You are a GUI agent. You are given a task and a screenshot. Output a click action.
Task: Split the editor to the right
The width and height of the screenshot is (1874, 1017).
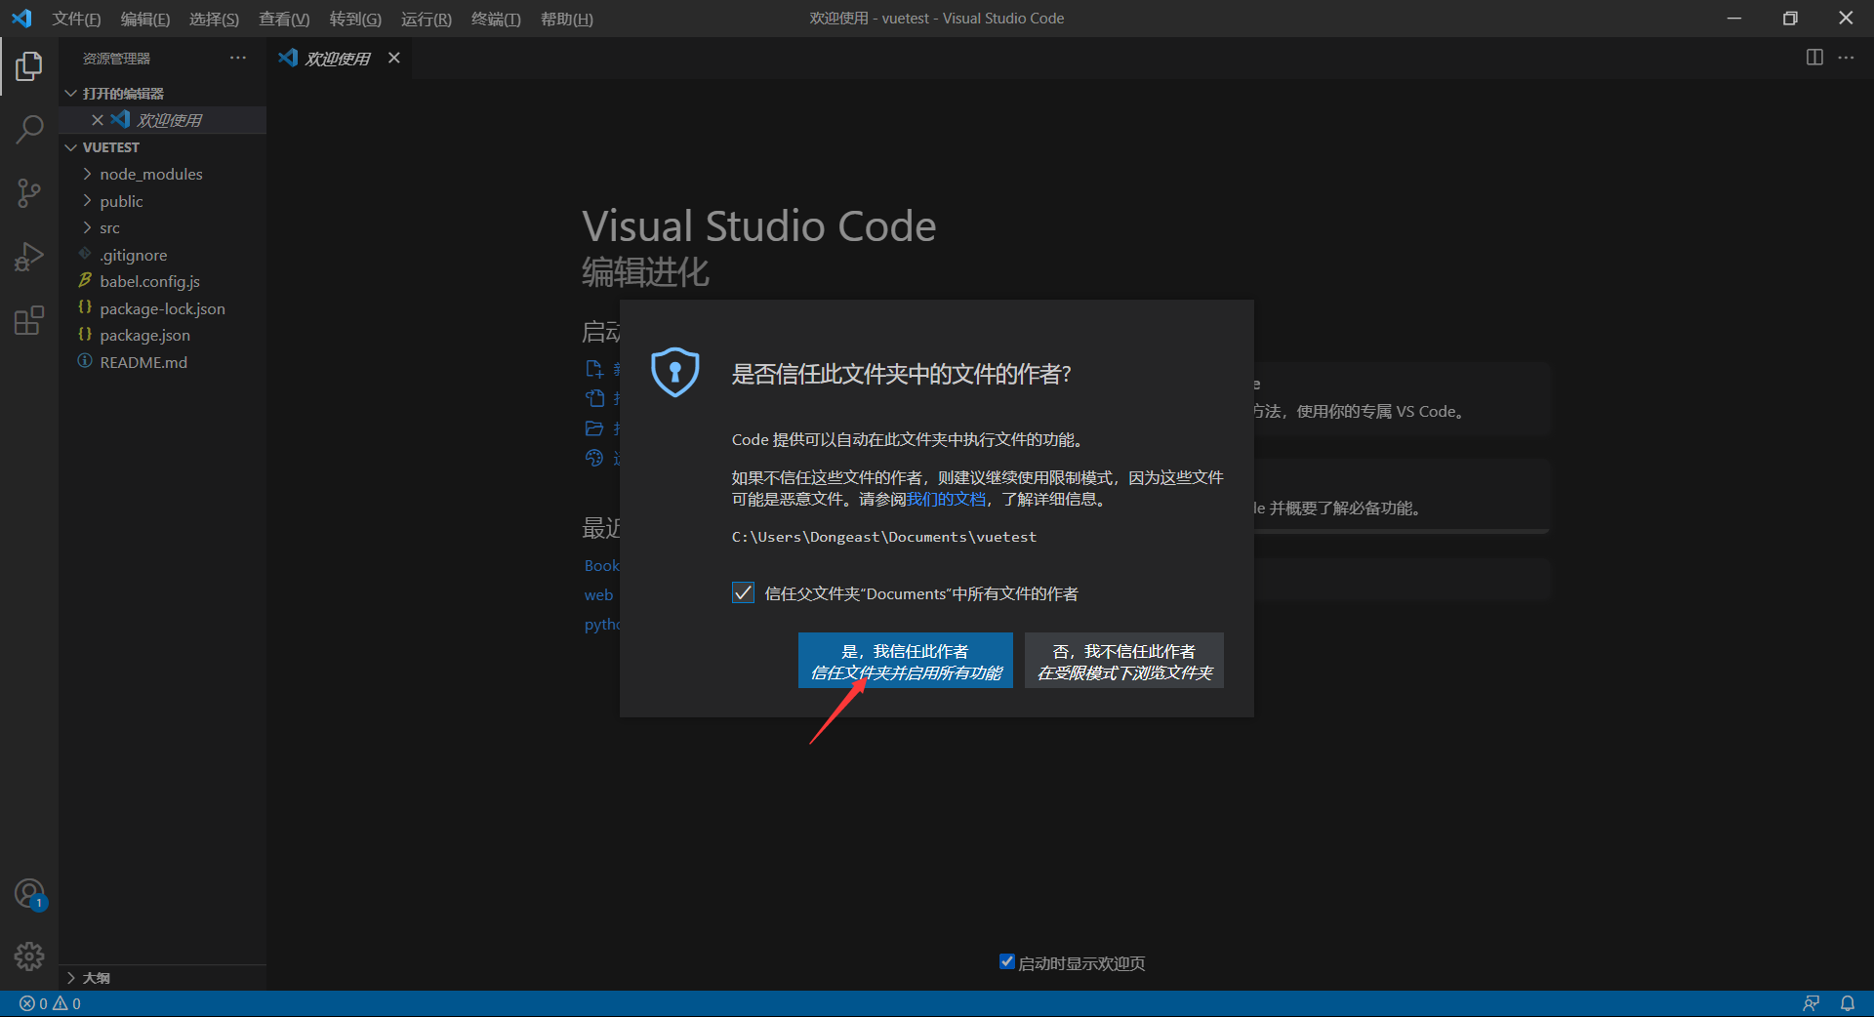pos(1814,58)
